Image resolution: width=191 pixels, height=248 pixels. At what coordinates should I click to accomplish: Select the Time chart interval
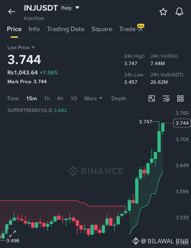click(x=13, y=99)
